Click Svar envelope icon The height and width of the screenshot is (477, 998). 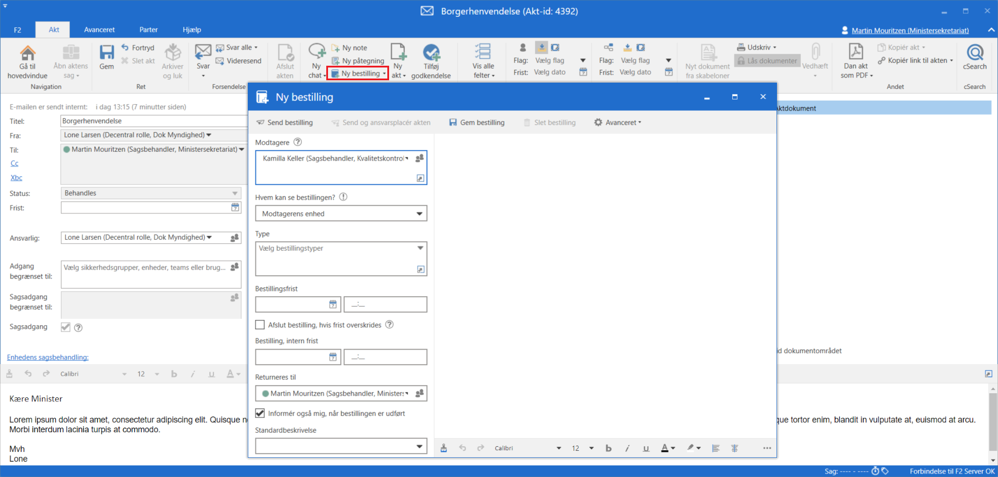pos(203,52)
